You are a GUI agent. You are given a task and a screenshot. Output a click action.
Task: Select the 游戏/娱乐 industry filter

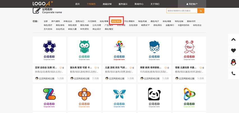pos(158,25)
